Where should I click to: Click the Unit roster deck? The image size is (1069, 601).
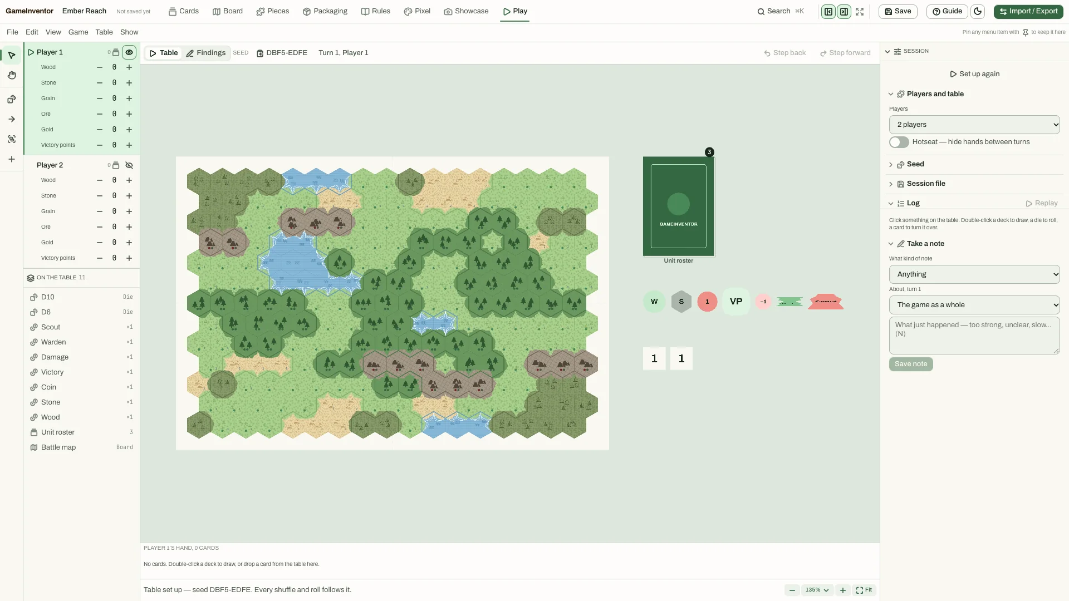679,206
